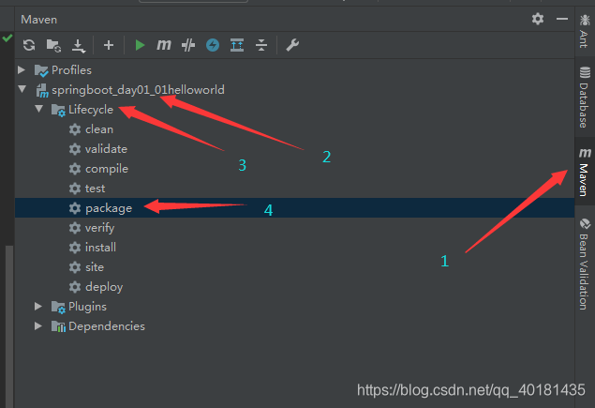The width and height of the screenshot is (595, 408).
Task: Click the Dependencies folder icon
Action: point(58,326)
